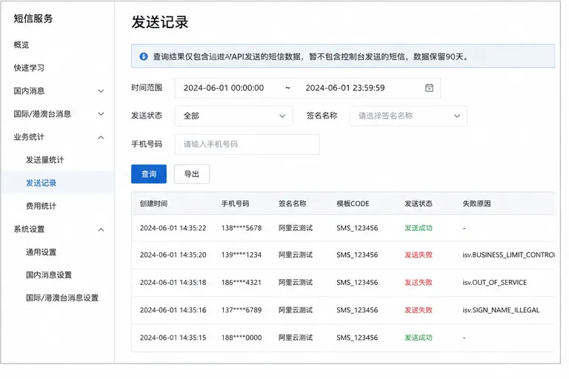Open the 发送状态 dropdown showing 全部
Viewport: 569px width, 379px height.
click(233, 115)
